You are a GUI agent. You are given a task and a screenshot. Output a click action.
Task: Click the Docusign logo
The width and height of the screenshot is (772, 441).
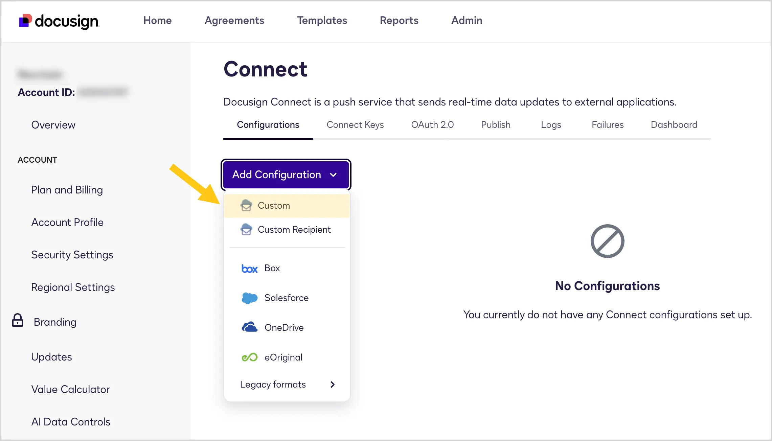pyautogui.click(x=59, y=21)
